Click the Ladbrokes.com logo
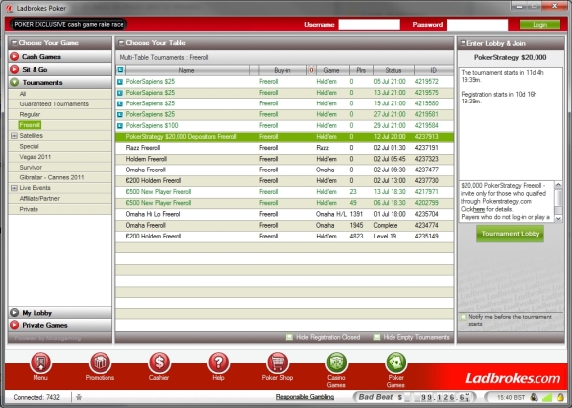Viewport: 572px width, 408px height. point(513,378)
